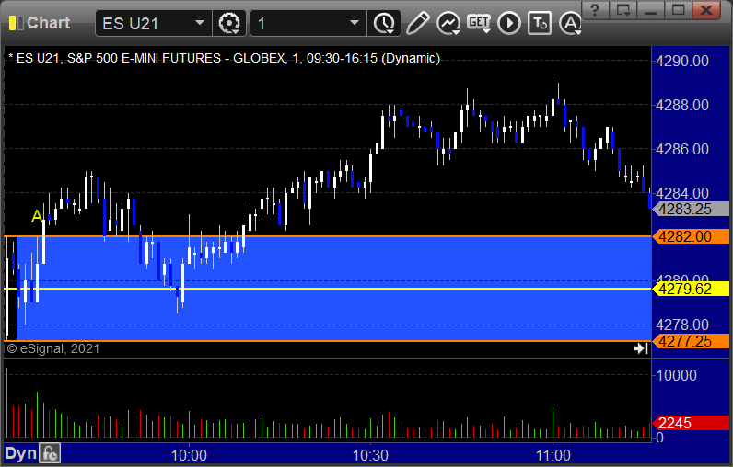Click the yellow link indicator beside Chart
Screen dimensions: 733x467
16,23
